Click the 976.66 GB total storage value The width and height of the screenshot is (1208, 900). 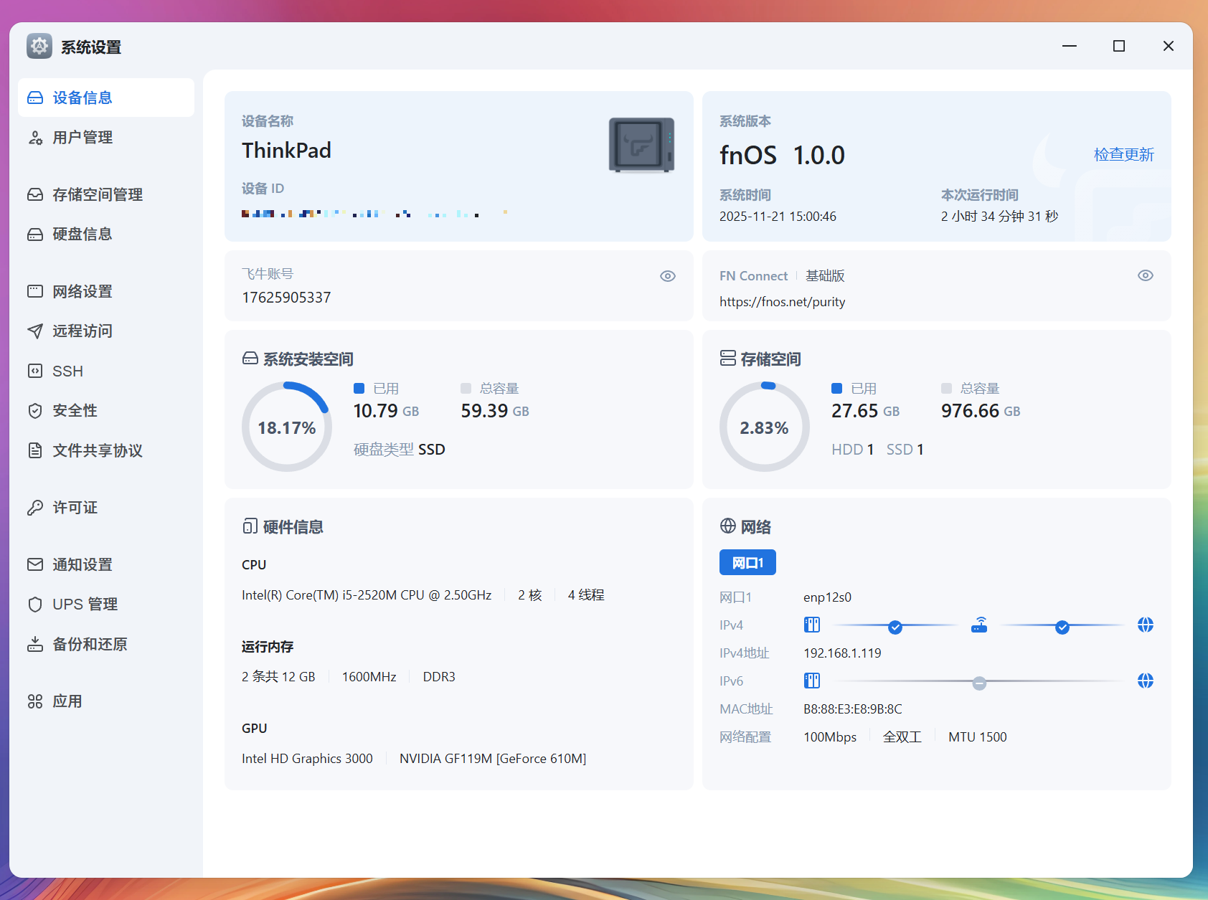pyautogui.click(x=981, y=411)
